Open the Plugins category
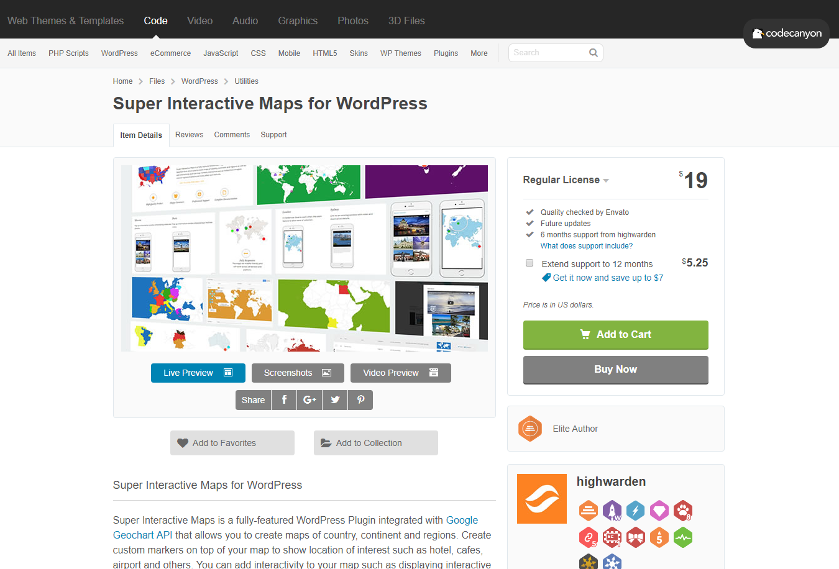The width and height of the screenshot is (839, 569). [446, 53]
